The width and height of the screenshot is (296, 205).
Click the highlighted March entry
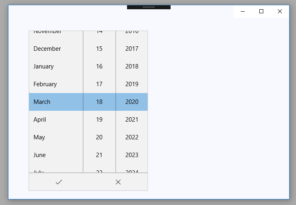pos(56,102)
